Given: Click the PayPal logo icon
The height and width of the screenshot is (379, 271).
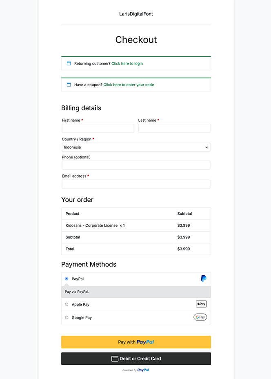Looking at the screenshot, I should click(203, 279).
